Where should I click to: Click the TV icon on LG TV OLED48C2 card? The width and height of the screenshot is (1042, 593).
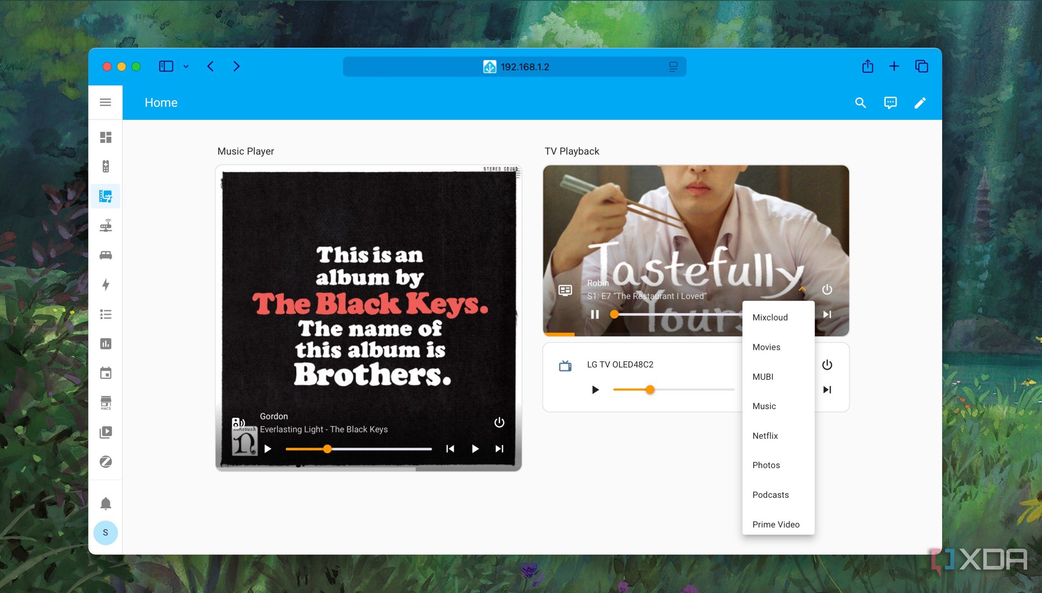coord(565,365)
